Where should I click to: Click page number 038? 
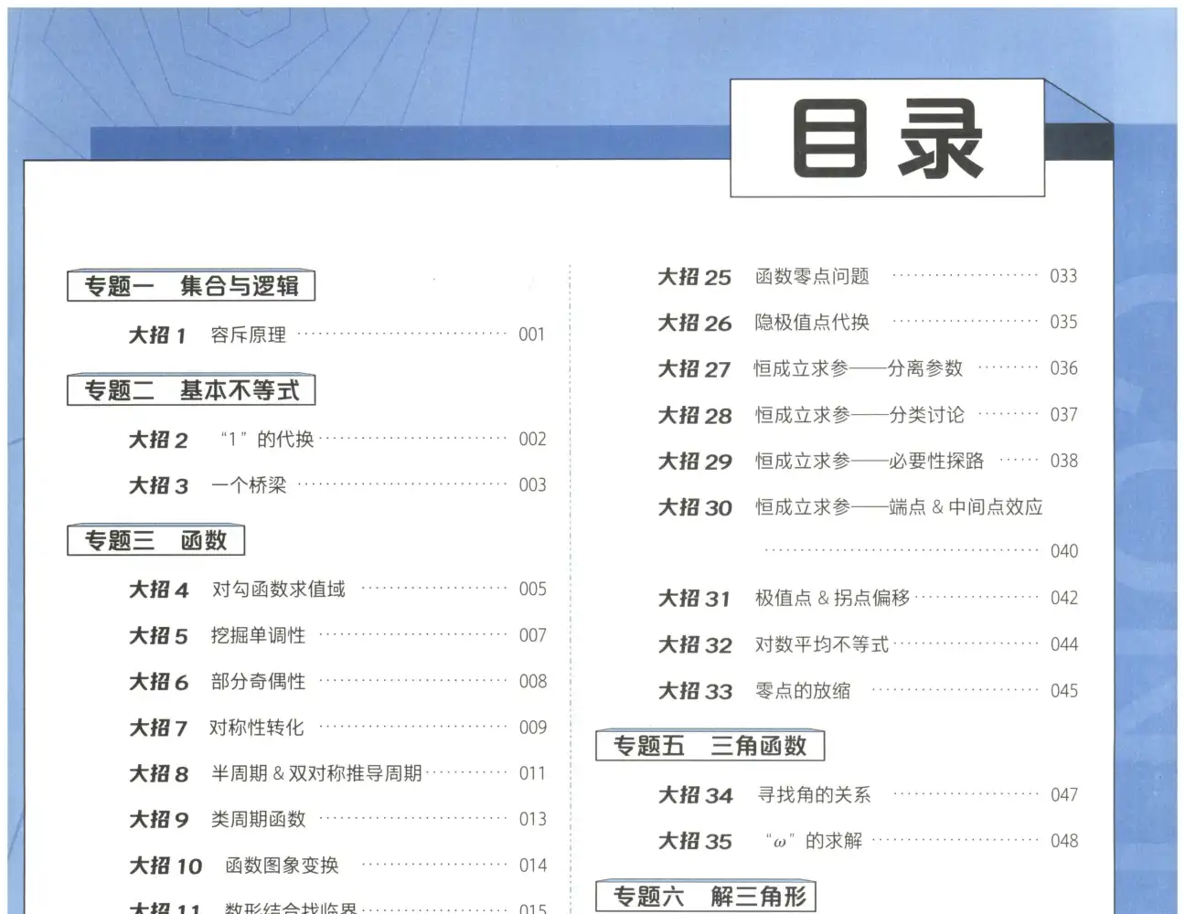pos(1064,461)
